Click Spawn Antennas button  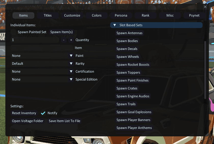coord(129,33)
